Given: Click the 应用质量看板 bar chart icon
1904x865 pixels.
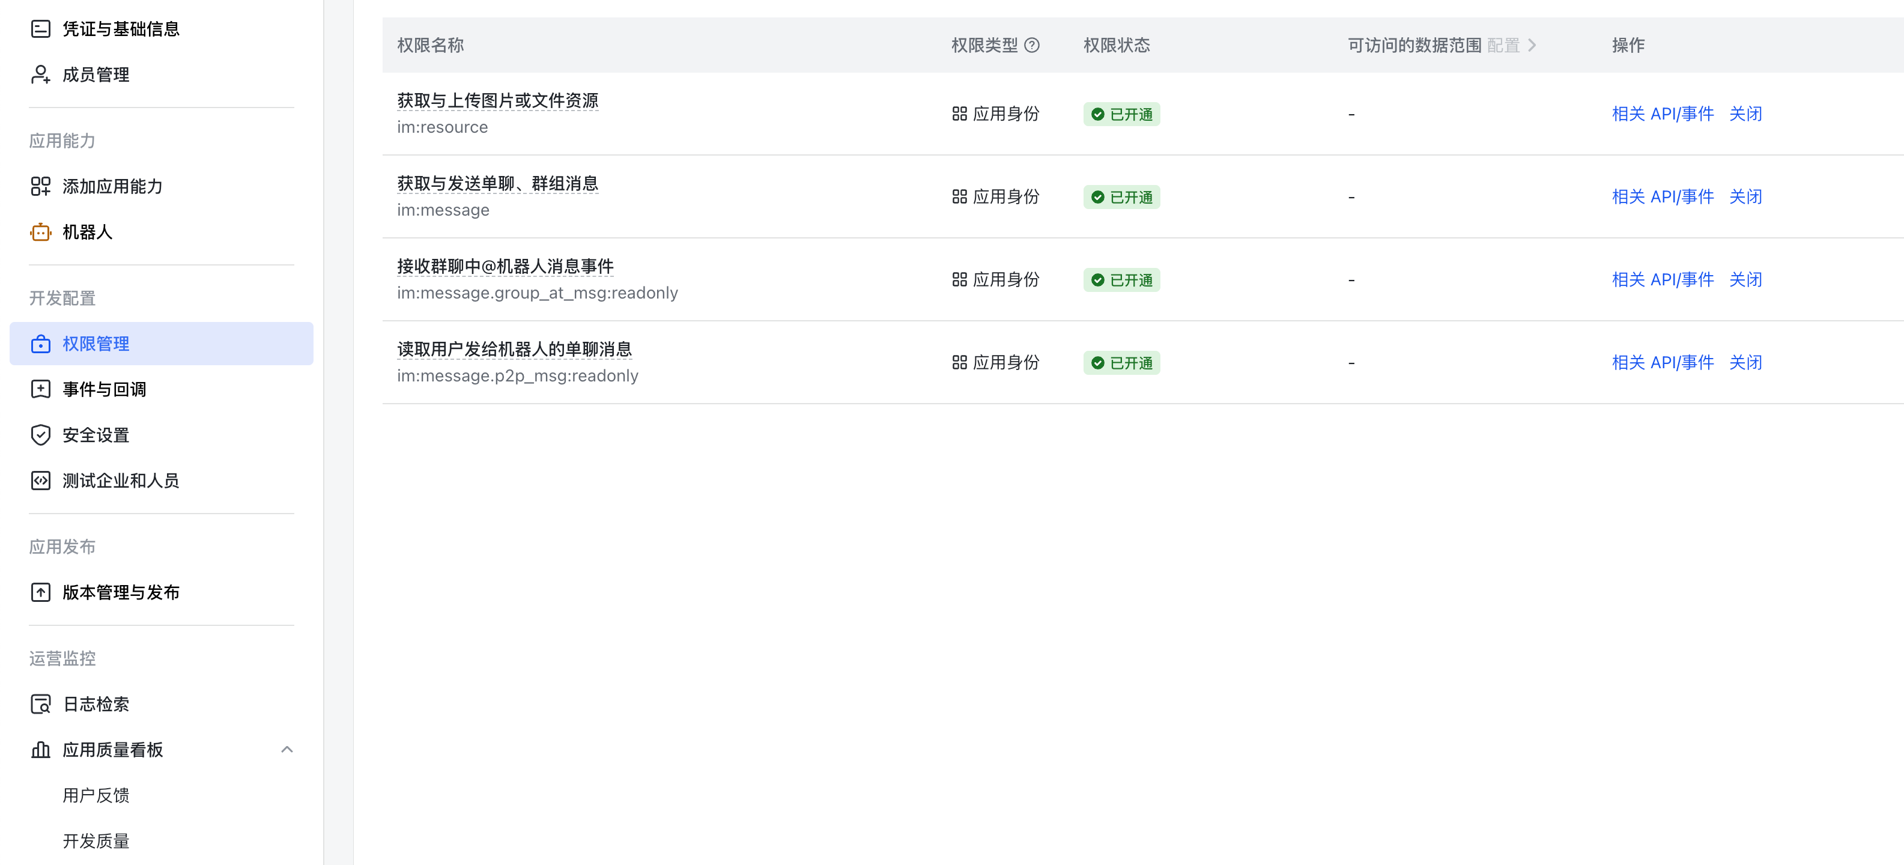Looking at the screenshot, I should (x=41, y=750).
